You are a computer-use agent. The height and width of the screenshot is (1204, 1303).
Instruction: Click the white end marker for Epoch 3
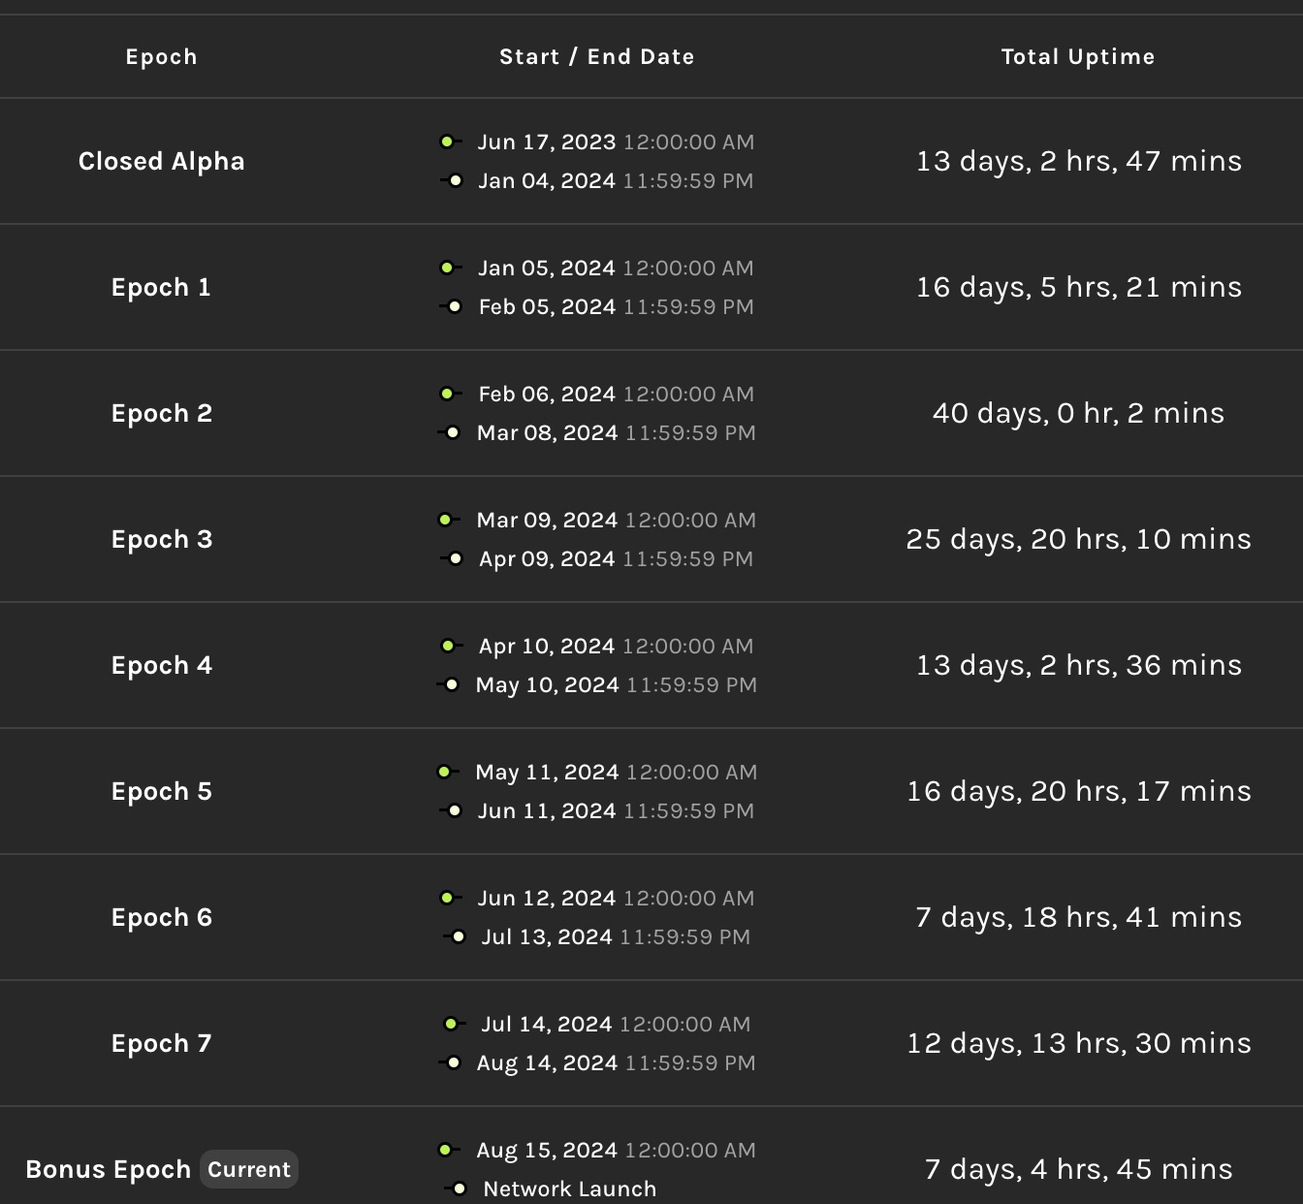pos(456,559)
